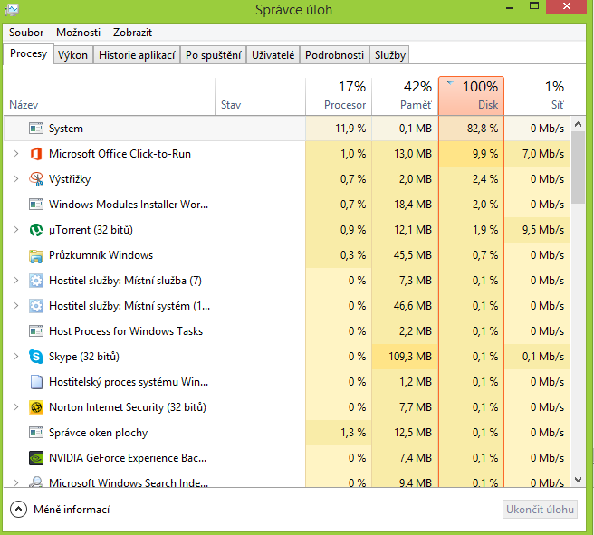Click the Ukončit úlohu button
Viewport: 594px width, 535px height.
[x=540, y=510]
